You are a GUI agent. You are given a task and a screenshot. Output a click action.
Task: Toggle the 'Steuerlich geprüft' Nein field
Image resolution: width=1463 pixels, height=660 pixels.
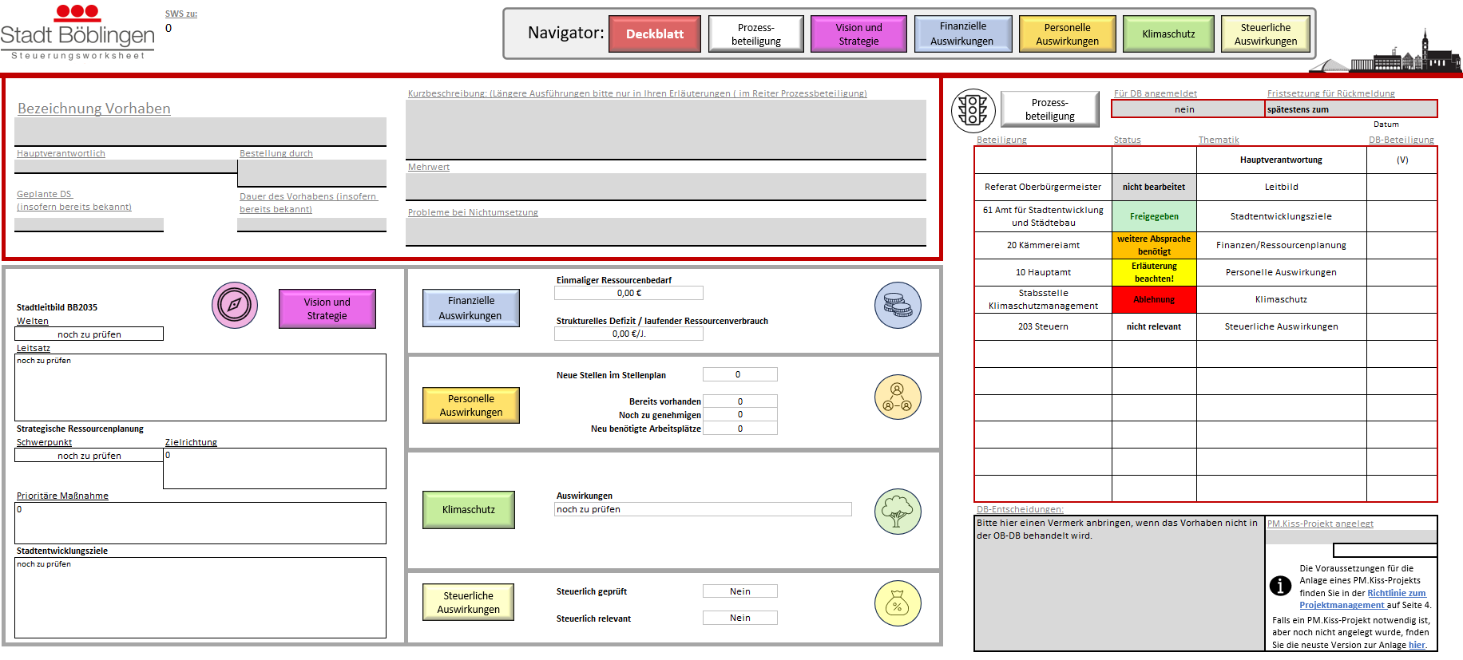tap(739, 591)
